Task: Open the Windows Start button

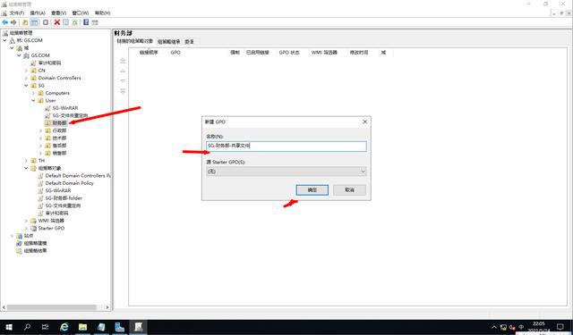Action: click(9, 327)
